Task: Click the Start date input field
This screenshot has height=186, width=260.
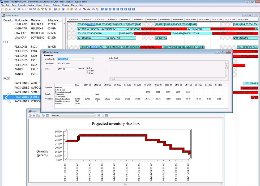Action: [66, 69]
